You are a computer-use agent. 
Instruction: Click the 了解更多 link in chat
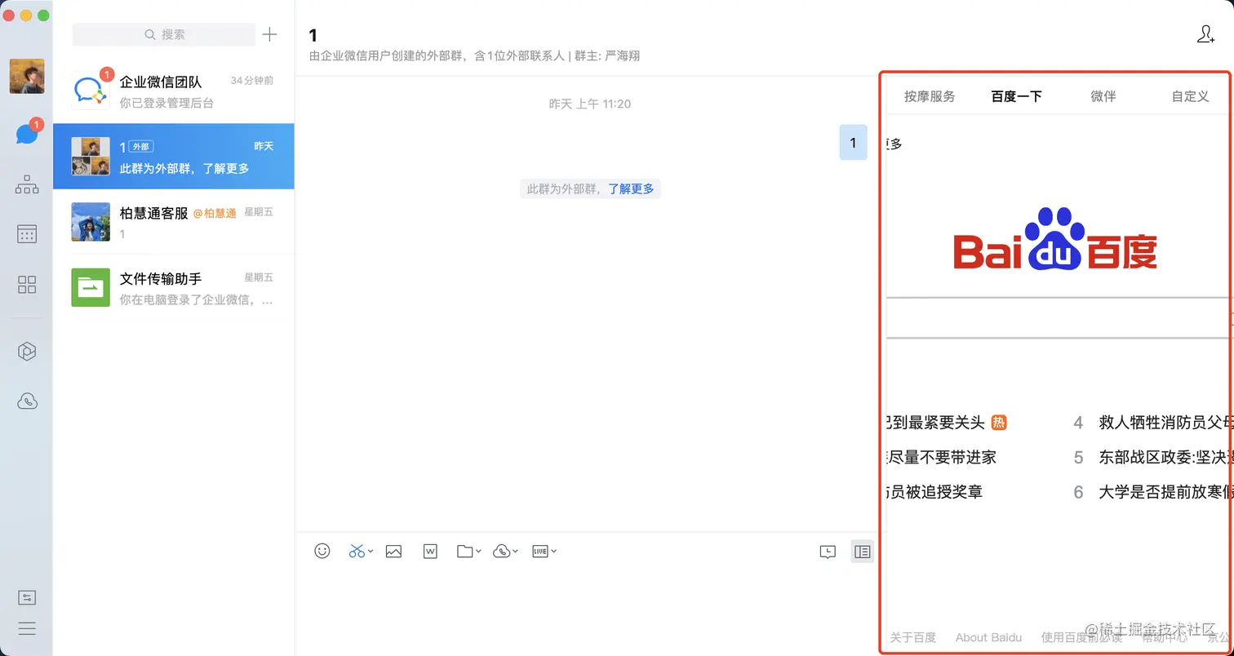coord(631,188)
